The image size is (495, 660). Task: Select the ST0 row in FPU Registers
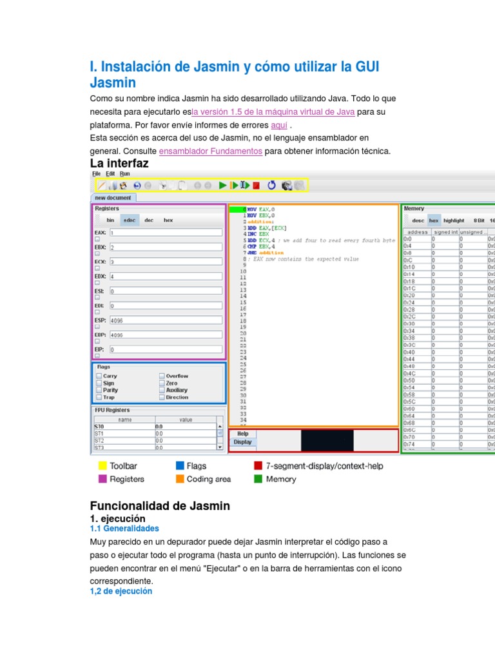(x=155, y=427)
